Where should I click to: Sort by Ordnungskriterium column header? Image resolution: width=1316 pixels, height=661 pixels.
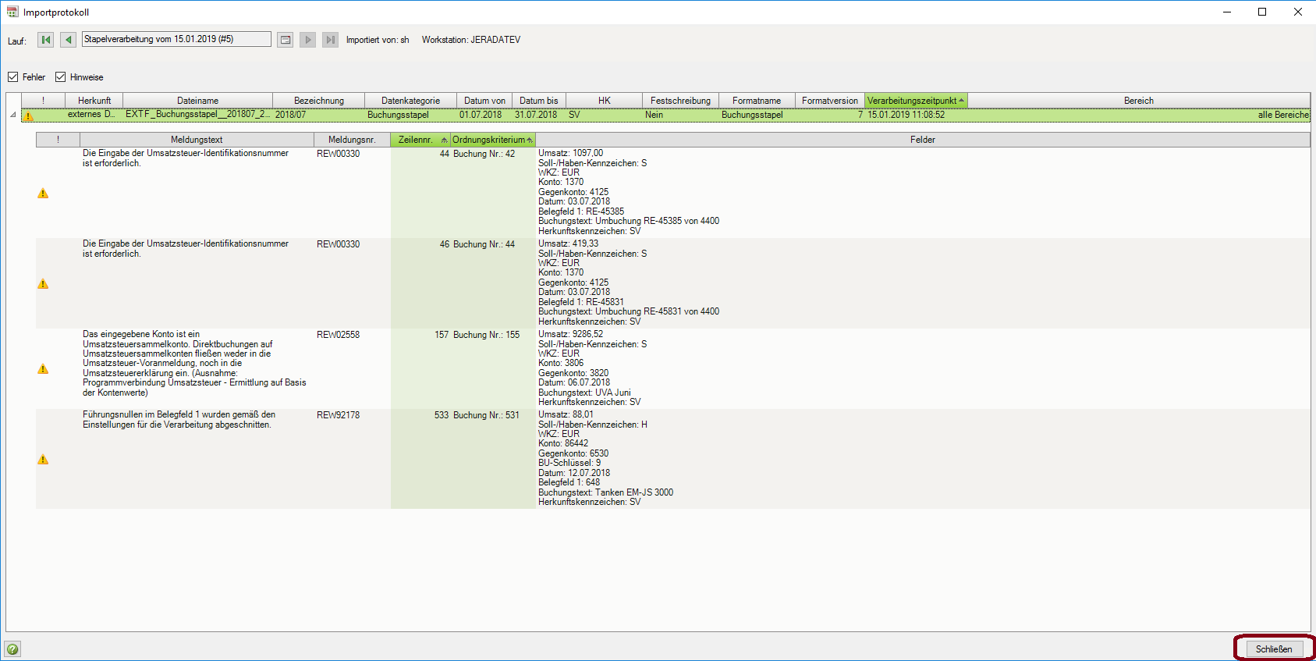click(x=491, y=140)
